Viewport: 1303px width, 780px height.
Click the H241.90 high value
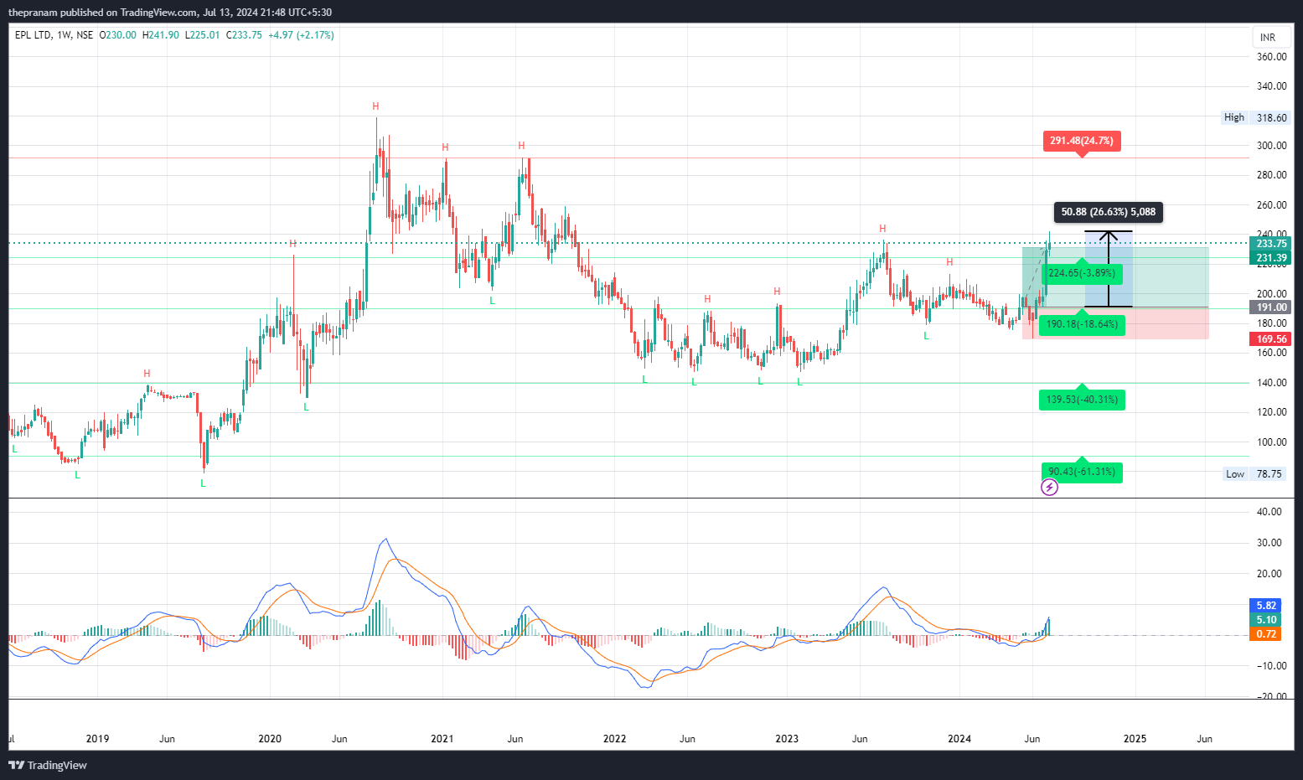click(160, 35)
